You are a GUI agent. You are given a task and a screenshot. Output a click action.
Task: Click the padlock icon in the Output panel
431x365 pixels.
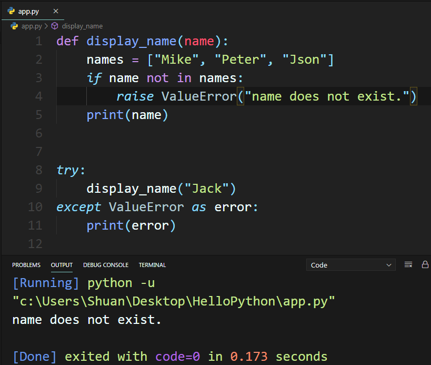click(x=425, y=265)
